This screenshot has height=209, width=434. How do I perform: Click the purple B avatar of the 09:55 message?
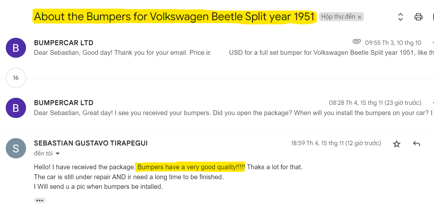coord(16,48)
